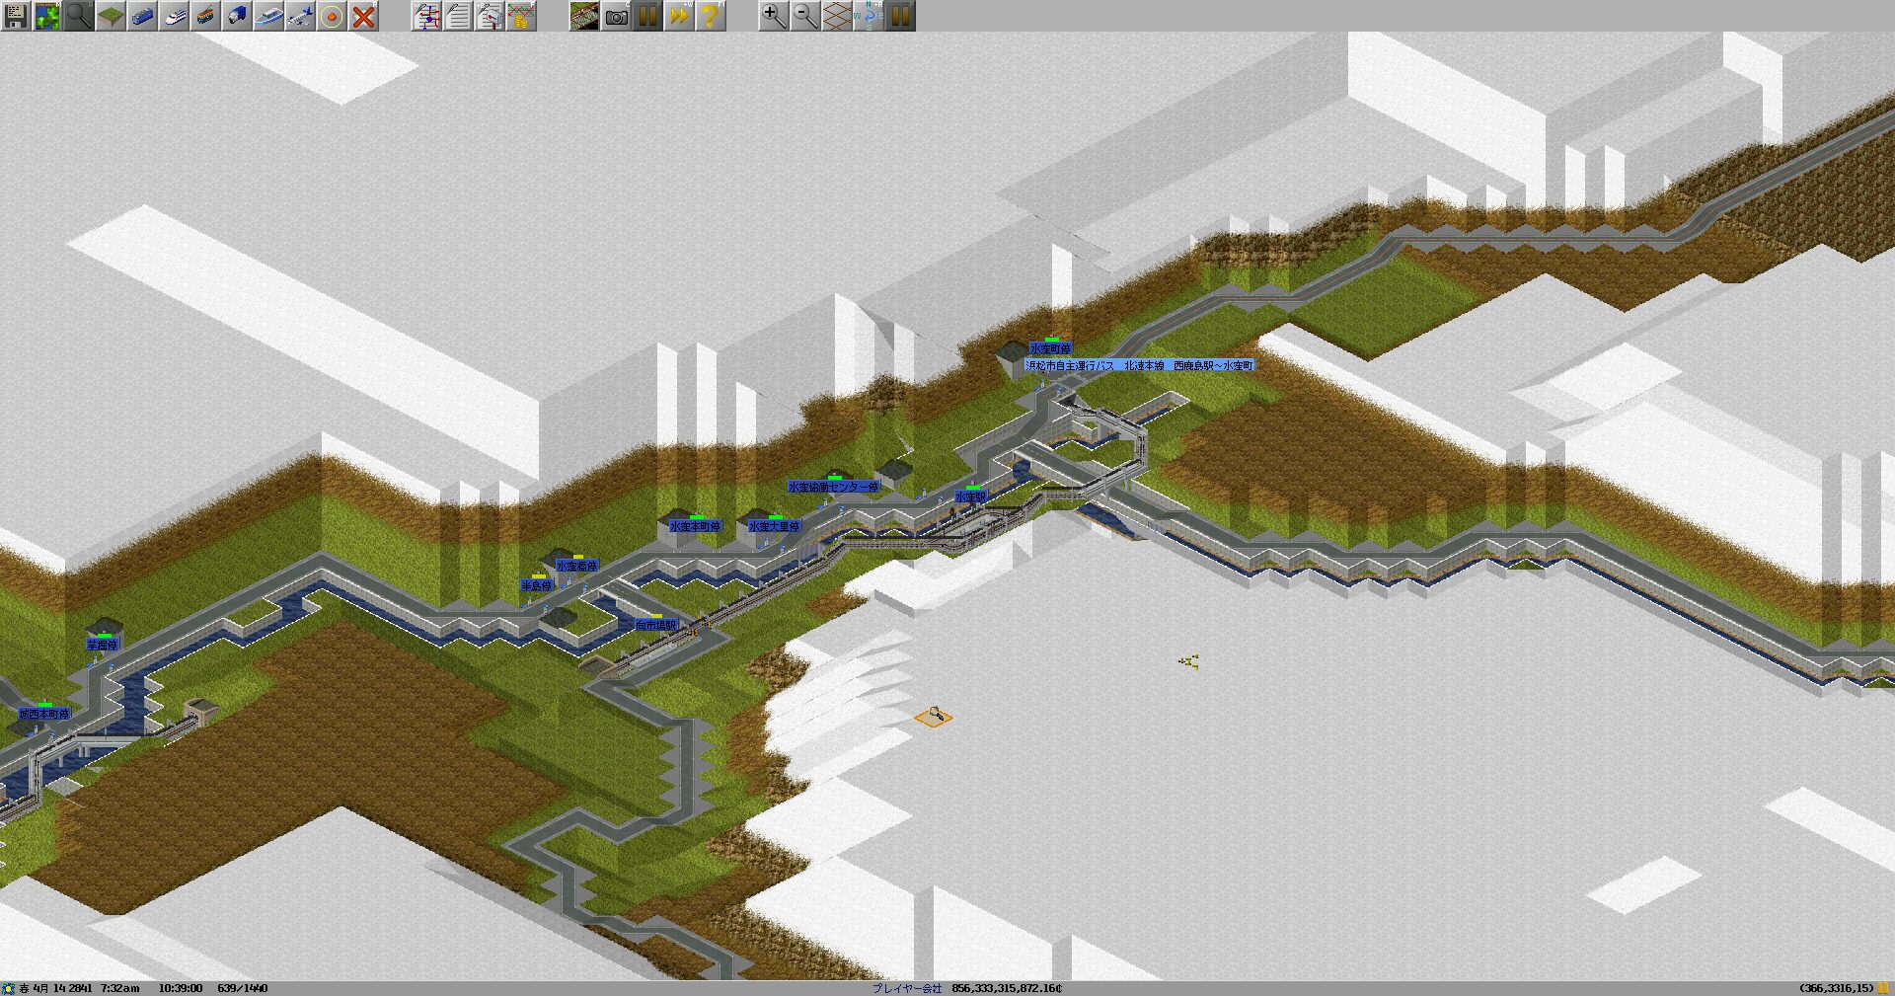Open the tram construction tools
Image resolution: width=1895 pixels, height=996 pixels.
point(205,16)
